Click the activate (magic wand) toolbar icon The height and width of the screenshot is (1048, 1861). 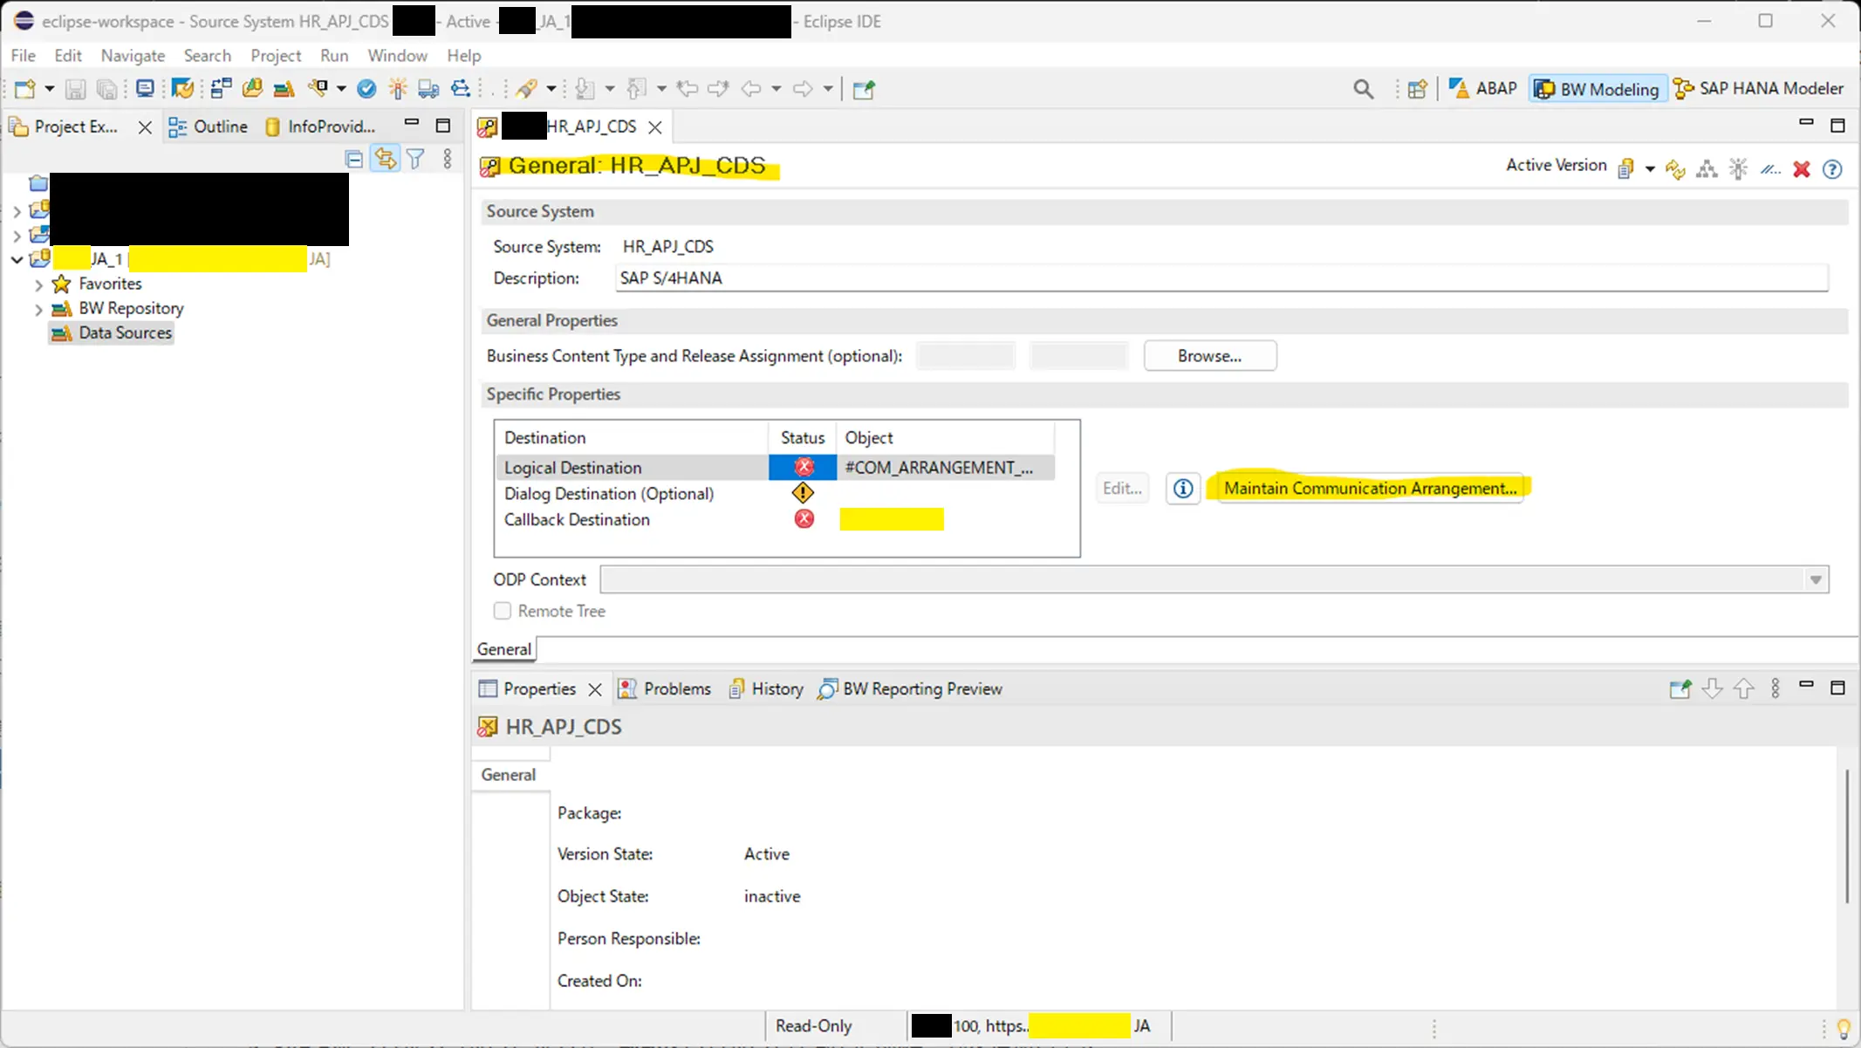coord(398,88)
